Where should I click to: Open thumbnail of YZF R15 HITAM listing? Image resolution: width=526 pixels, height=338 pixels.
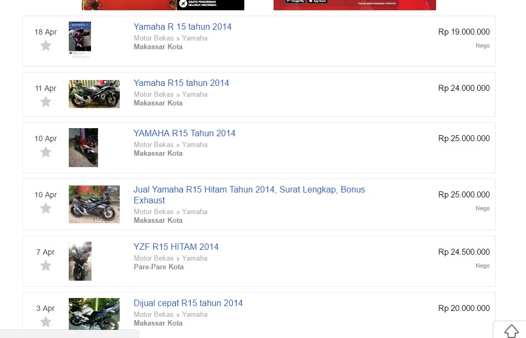coord(80,261)
